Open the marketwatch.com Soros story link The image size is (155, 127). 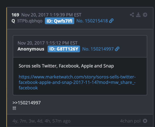(x=77, y=82)
